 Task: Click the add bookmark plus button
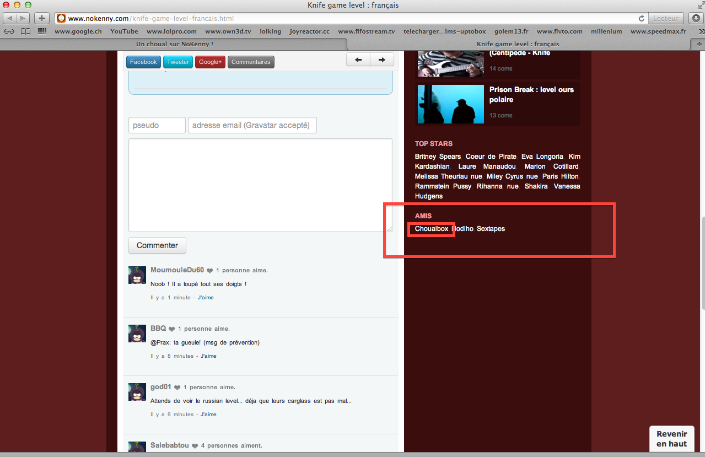coord(42,18)
